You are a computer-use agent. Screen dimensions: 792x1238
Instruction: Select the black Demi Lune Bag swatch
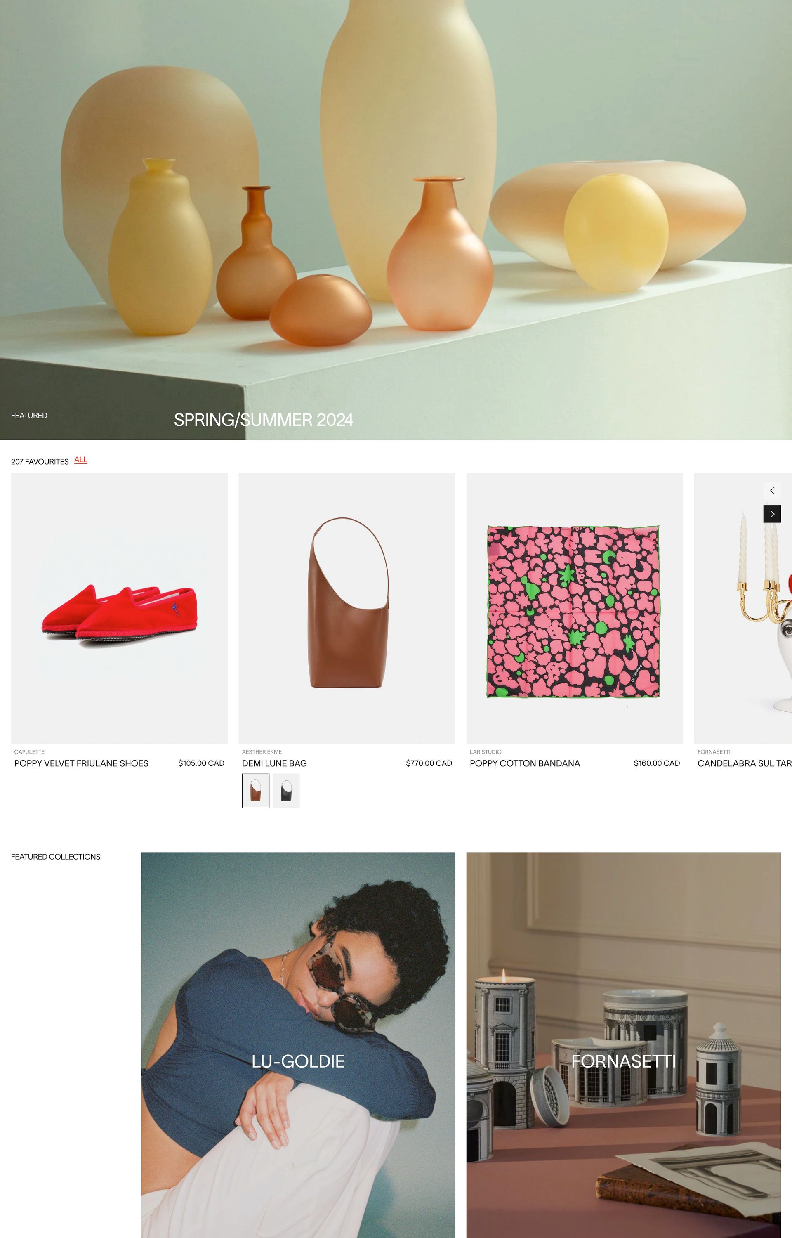(x=286, y=791)
